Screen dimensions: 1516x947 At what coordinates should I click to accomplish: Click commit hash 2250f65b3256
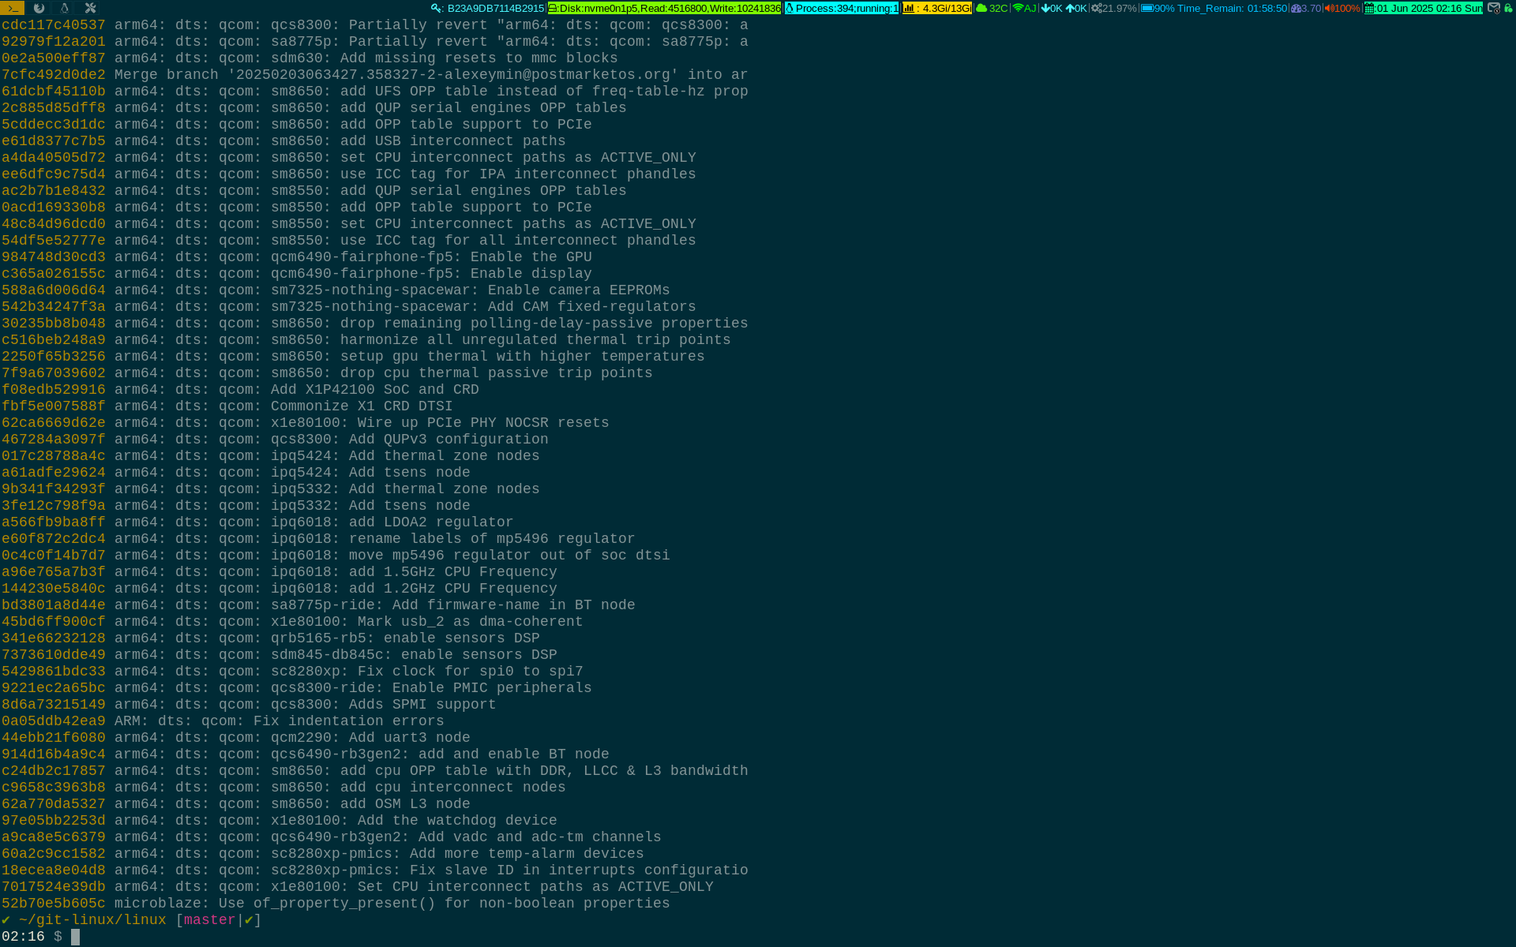[53, 357]
